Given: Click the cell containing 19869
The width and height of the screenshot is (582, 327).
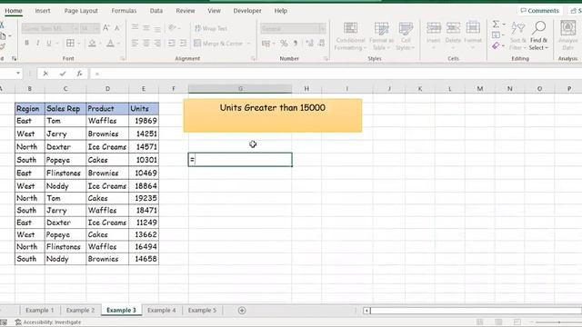Looking at the screenshot, I should [x=144, y=121].
